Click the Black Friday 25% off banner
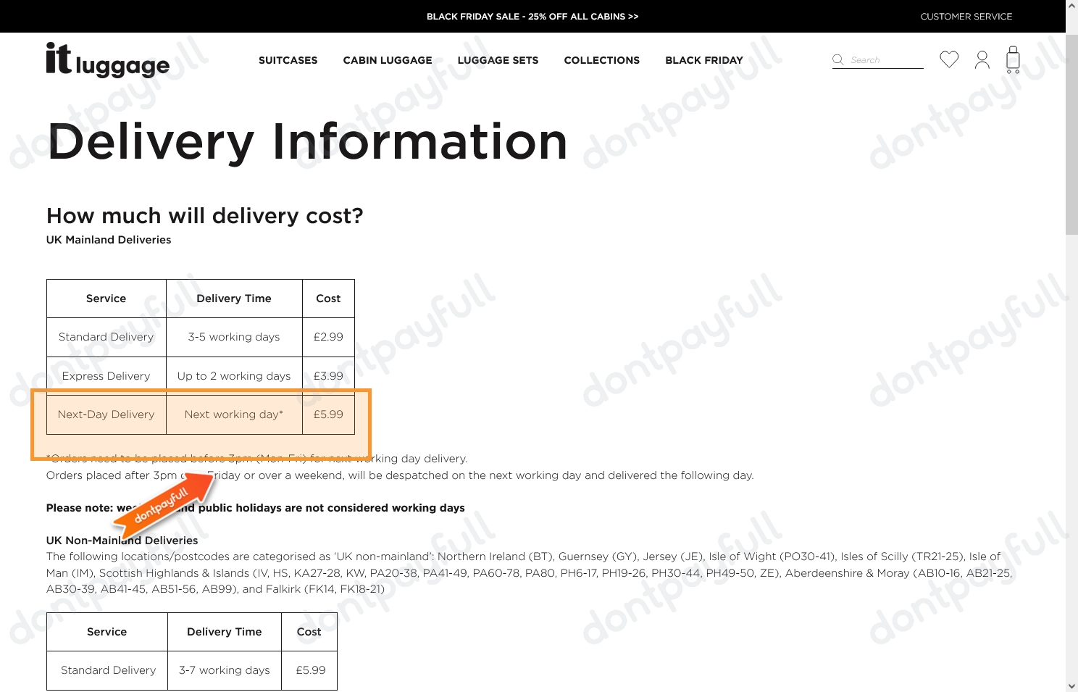Image resolution: width=1078 pixels, height=692 pixels. click(532, 16)
